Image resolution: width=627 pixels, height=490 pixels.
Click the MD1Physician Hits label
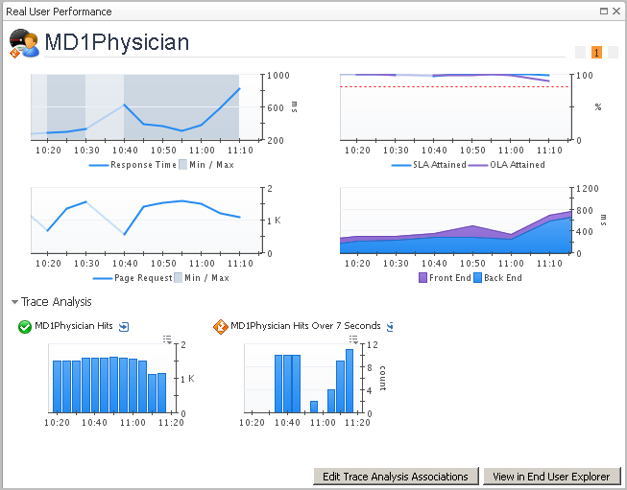tap(74, 326)
